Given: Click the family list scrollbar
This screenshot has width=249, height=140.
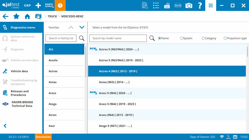Looking at the screenshot, I should coord(86,62).
